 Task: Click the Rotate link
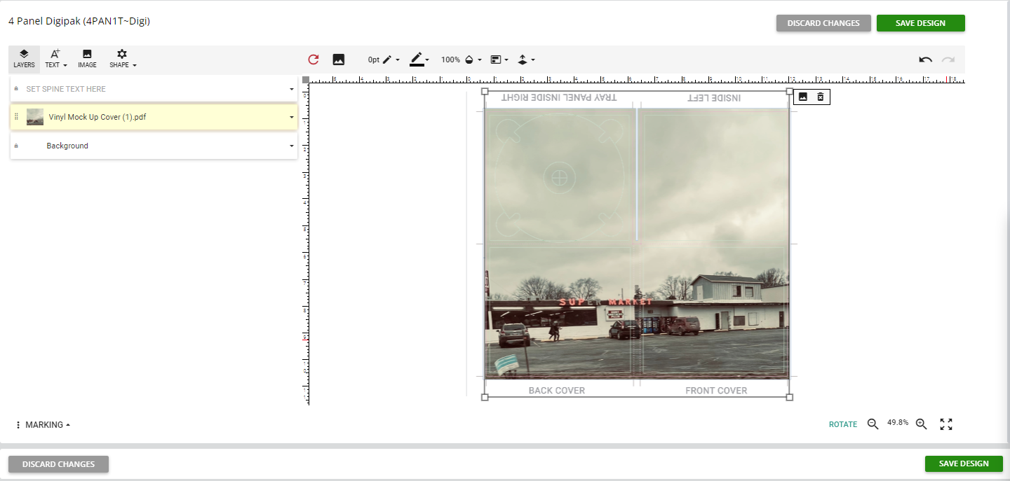pyautogui.click(x=843, y=424)
